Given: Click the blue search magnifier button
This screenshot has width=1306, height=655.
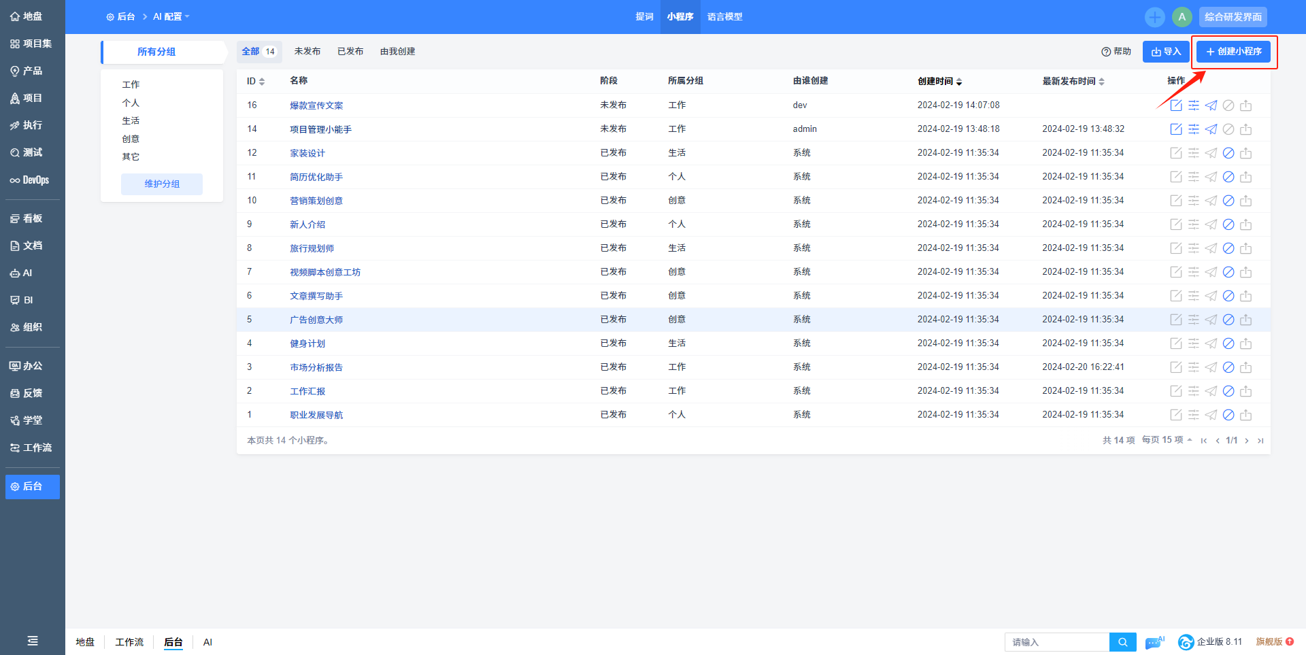Looking at the screenshot, I should [1122, 642].
